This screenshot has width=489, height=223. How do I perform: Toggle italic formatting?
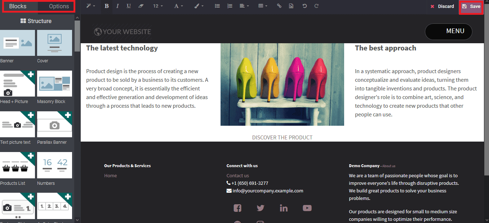click(117, 6)
